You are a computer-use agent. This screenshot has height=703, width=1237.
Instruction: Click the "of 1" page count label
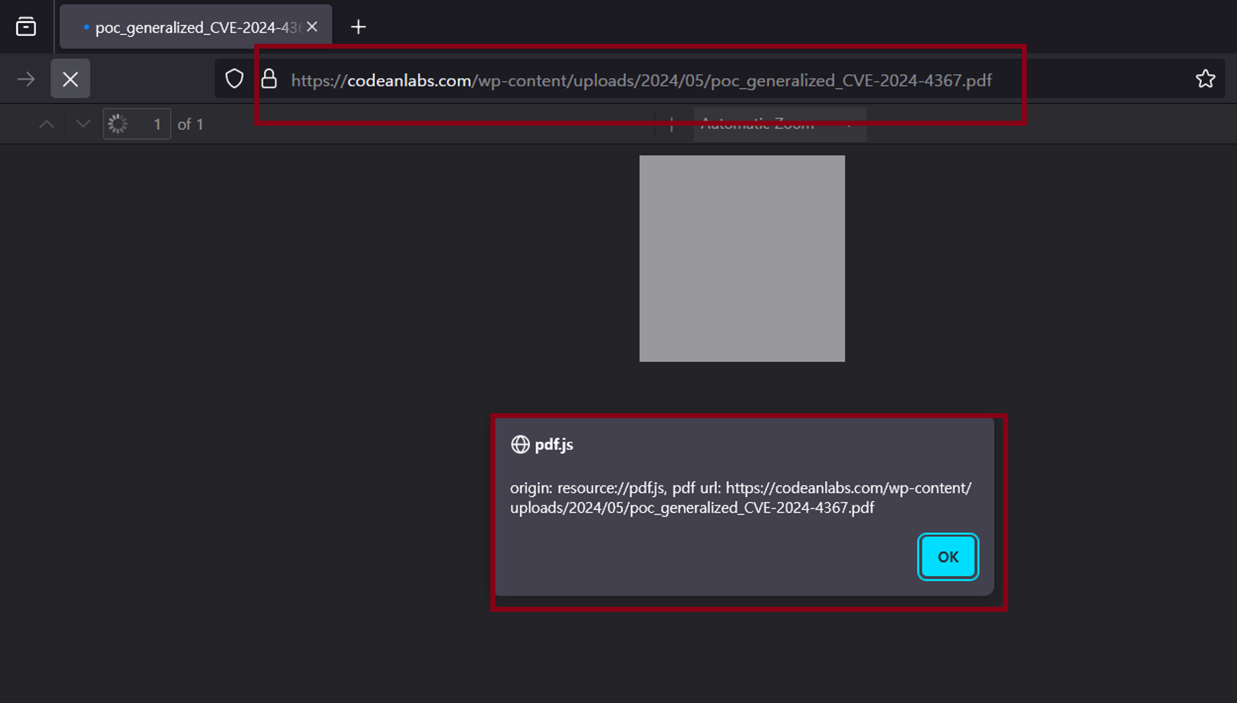tap(190, 124)
